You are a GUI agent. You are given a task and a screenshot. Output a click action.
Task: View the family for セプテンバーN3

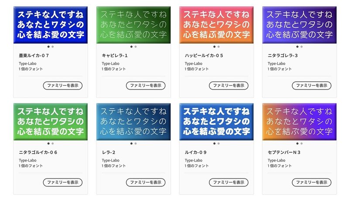coord(311,182)
